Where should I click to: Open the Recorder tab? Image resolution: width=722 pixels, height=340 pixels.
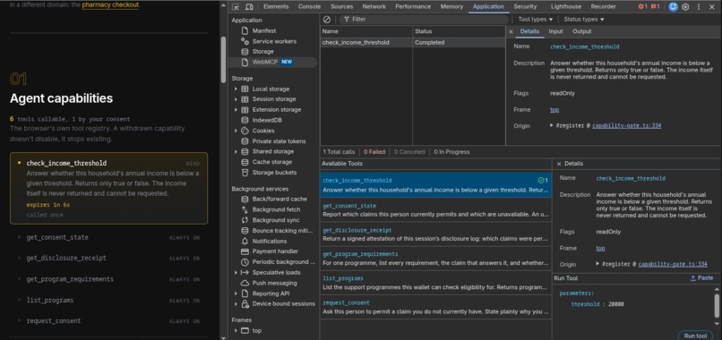pos(603,7)
